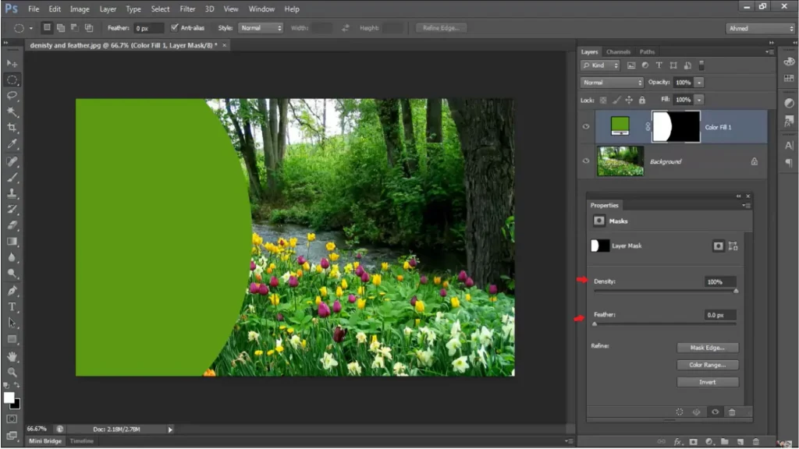Click the mask Feather slider handle
The width and height of the screenshot is (799, 449).
[x=595, y=324]
